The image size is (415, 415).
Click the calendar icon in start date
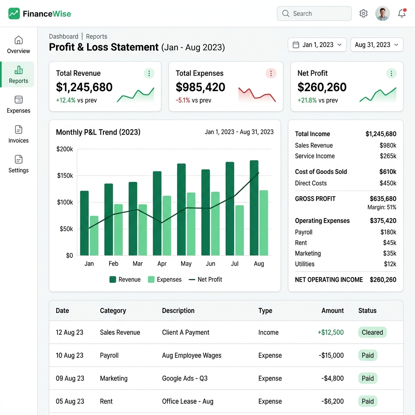click(x=296, y=45)
